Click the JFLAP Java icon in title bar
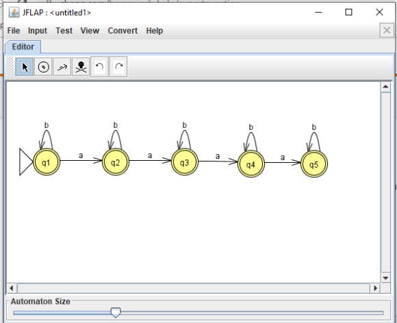This screenshot has width=397, height=323. click(14, 12)
